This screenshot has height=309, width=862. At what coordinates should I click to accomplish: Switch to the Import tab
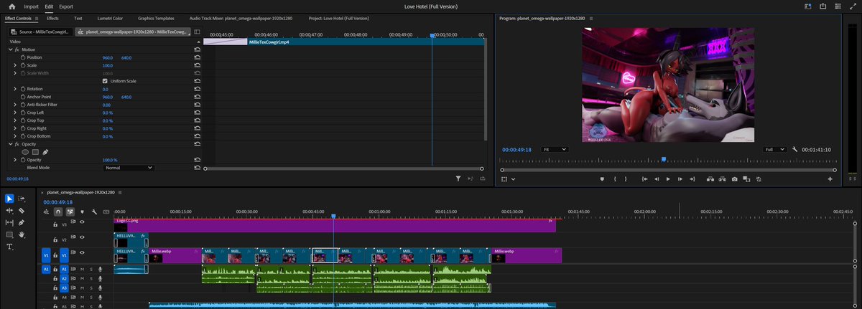tap(31, 6)
